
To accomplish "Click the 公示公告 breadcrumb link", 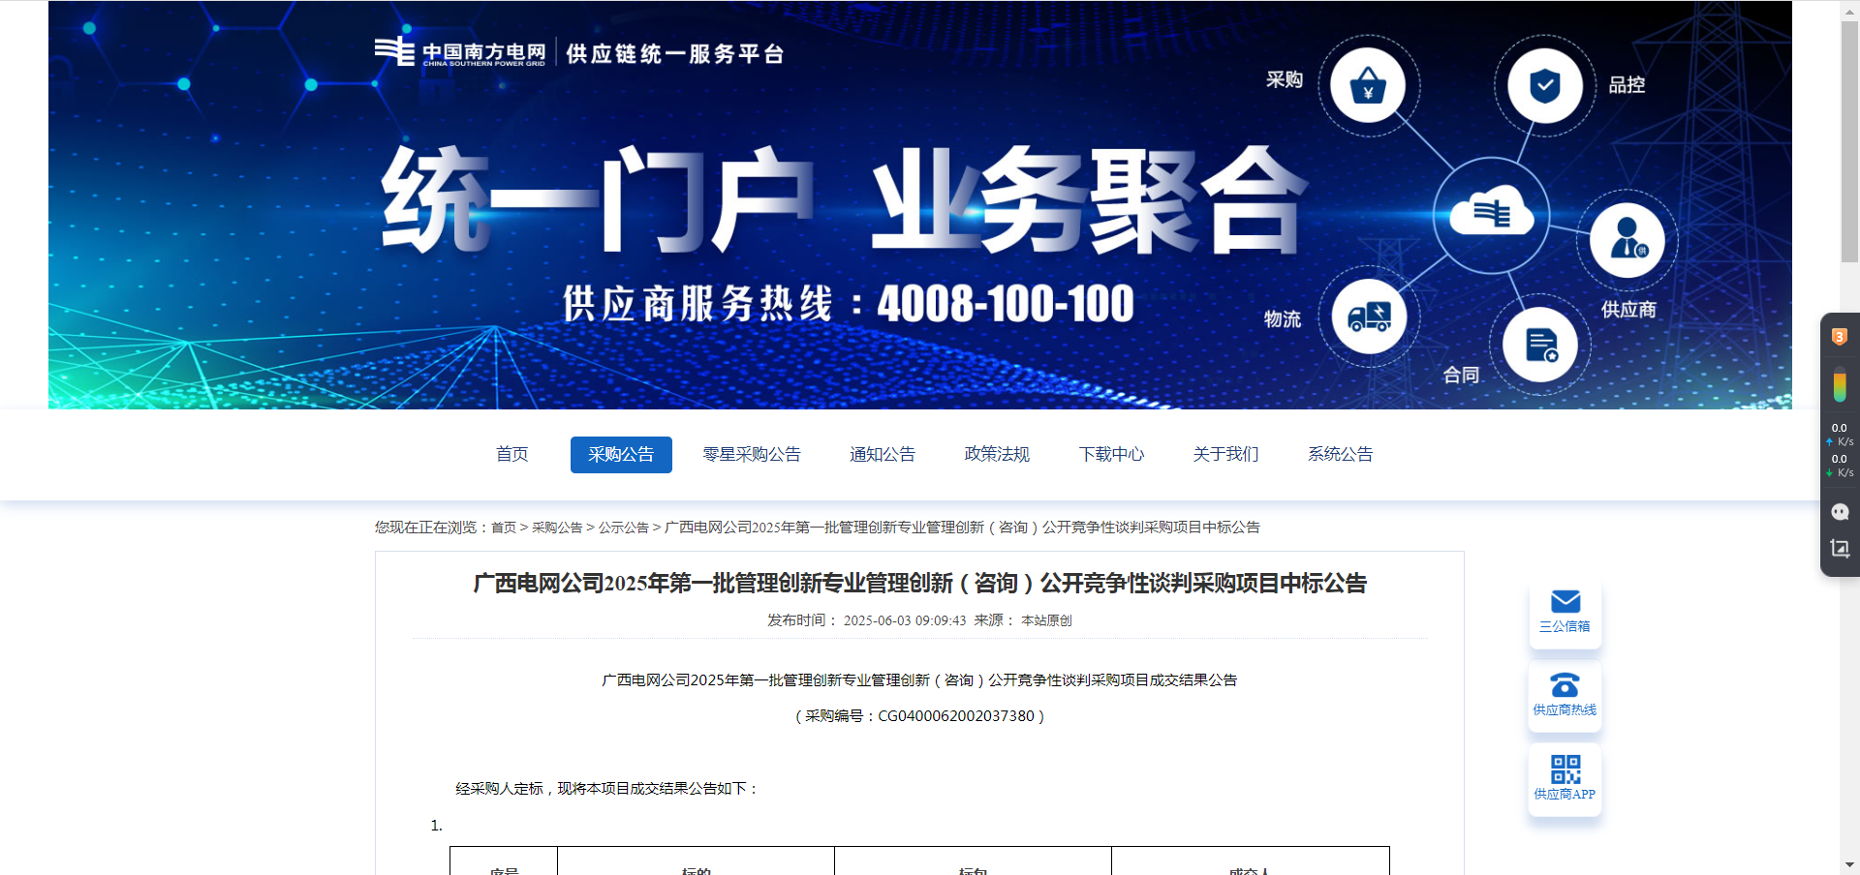I will (x=623, y=528).
